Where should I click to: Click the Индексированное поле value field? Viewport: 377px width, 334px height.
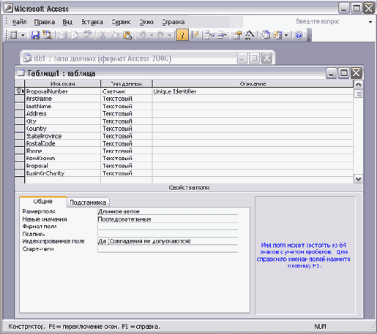tap(168, 241)
